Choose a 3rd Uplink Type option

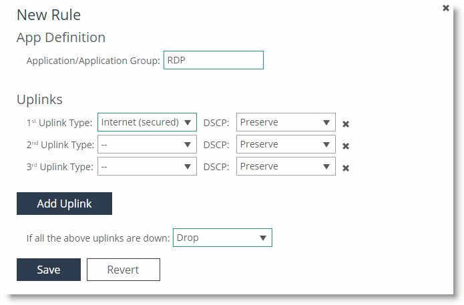tap(147, 166)
